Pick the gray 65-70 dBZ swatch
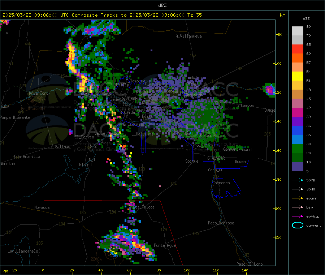 pos(298,40)
